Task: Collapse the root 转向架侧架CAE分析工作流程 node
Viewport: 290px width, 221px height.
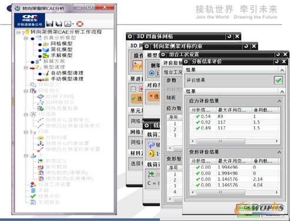Action: (18, 32)
